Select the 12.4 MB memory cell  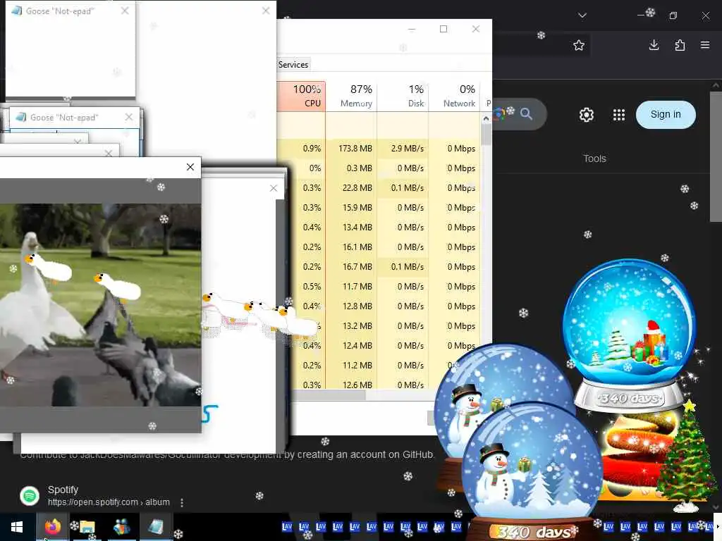tap(351, 346)
